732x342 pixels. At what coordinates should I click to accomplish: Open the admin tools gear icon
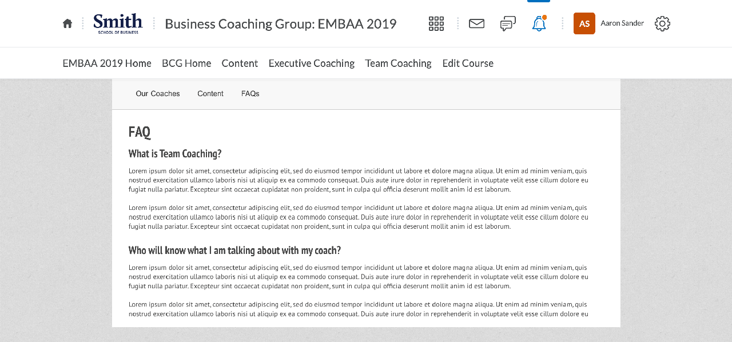pos(662,23)
